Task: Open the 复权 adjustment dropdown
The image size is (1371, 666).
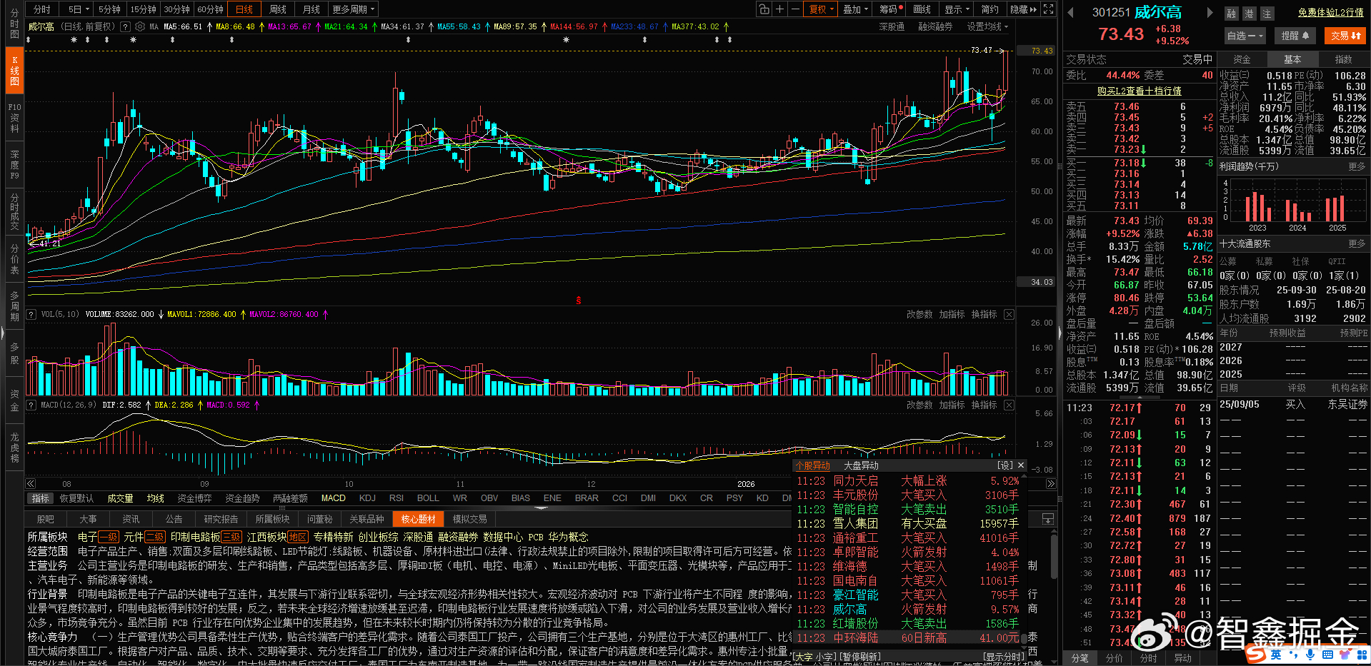Action: [820, 9]
